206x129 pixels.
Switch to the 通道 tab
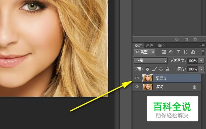[150, 45]
